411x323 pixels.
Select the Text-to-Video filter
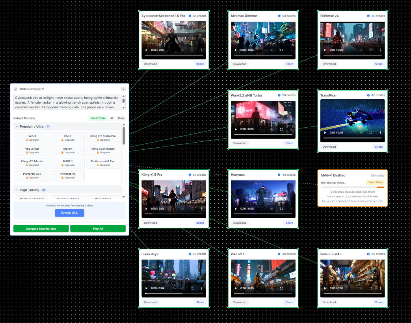tap(98, 118)
